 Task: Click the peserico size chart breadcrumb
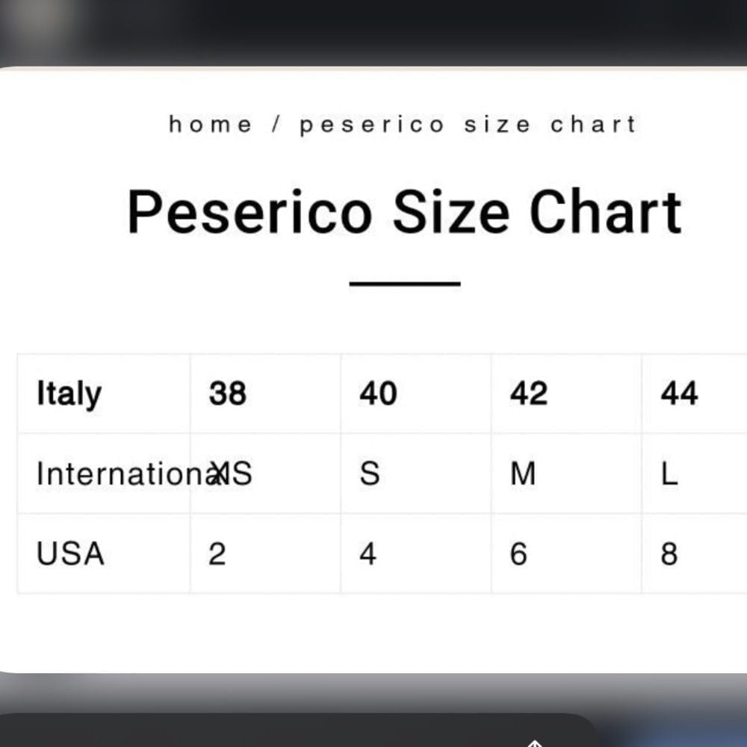[x=468, y=125]
